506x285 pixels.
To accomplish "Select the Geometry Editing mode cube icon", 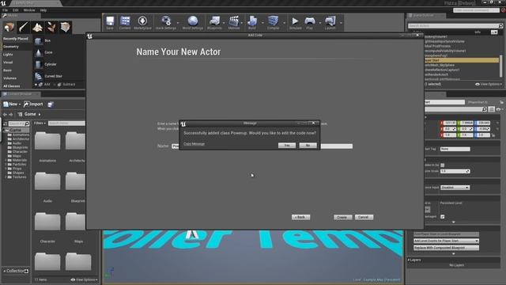I will [65, 27].
